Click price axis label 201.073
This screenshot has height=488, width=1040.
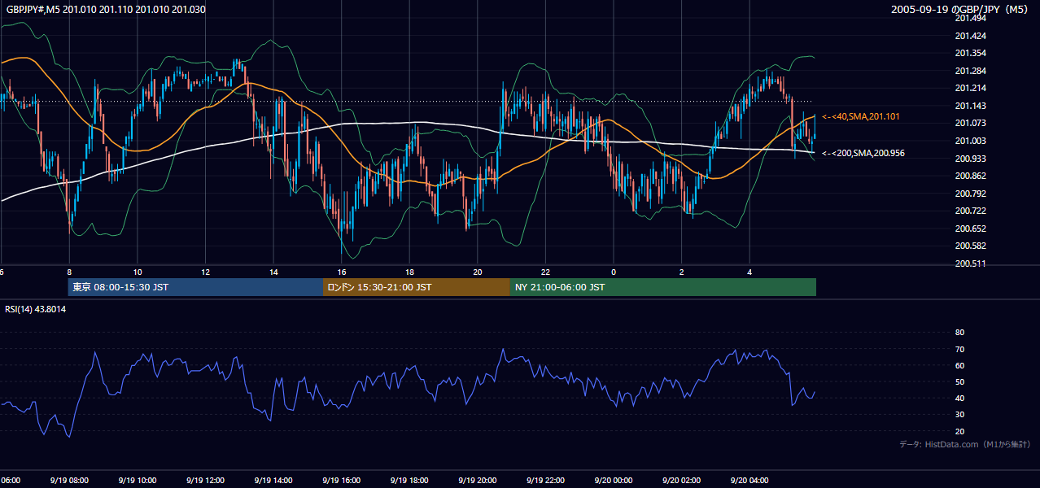(970, 123)
